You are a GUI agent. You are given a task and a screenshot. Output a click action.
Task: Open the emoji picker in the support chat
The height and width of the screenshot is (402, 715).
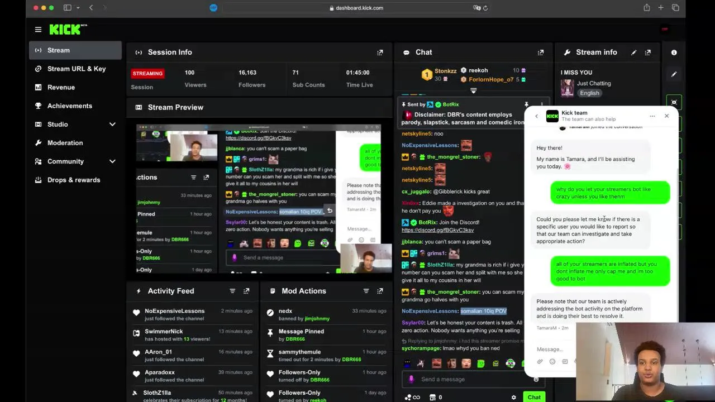coord(552,362)
